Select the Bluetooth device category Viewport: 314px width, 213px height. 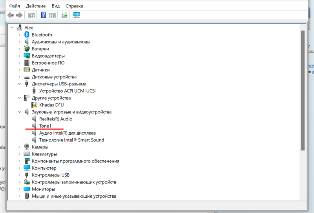pos(42,35)
